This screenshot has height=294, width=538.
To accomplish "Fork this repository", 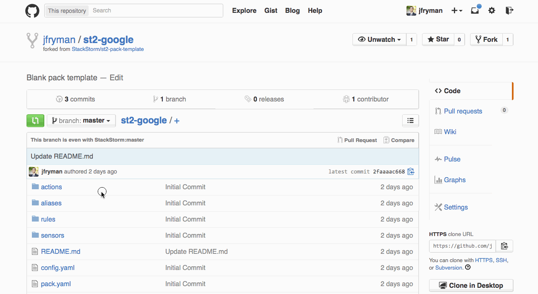I will (486, 39).
